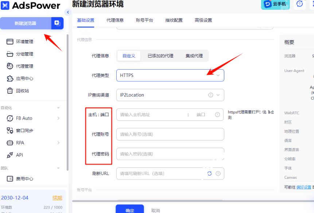
Task: Open 回收站 trash item
Action: point(22,90)
